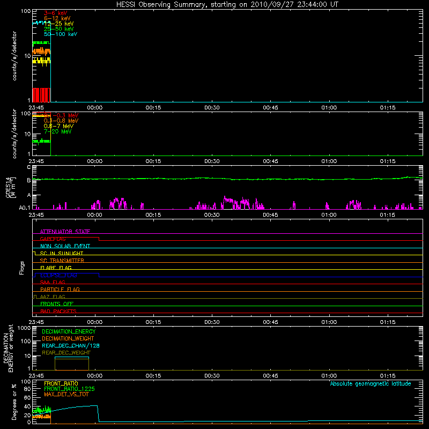Click the yellow FRONT_RATIO legend label
Viewport: 429px width, 429px height.
tap(61, 383)
